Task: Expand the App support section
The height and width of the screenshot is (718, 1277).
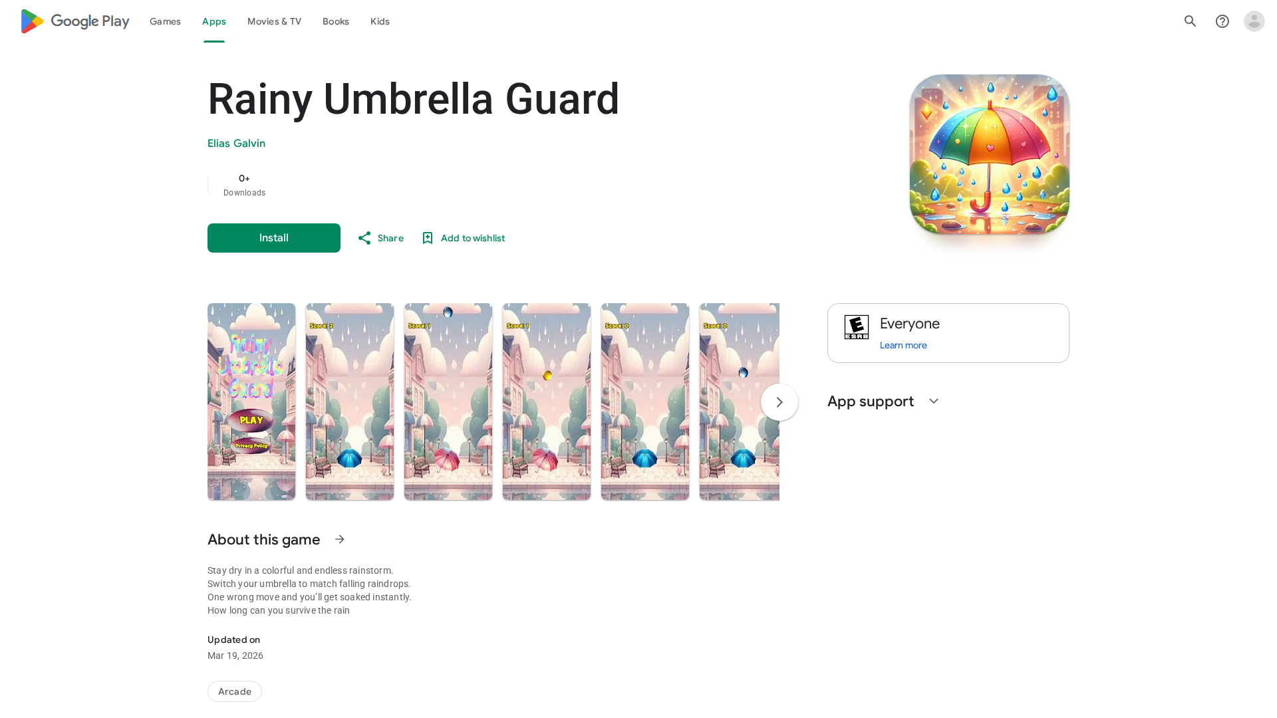Action: pyautogui.click(x=933, y=401)
